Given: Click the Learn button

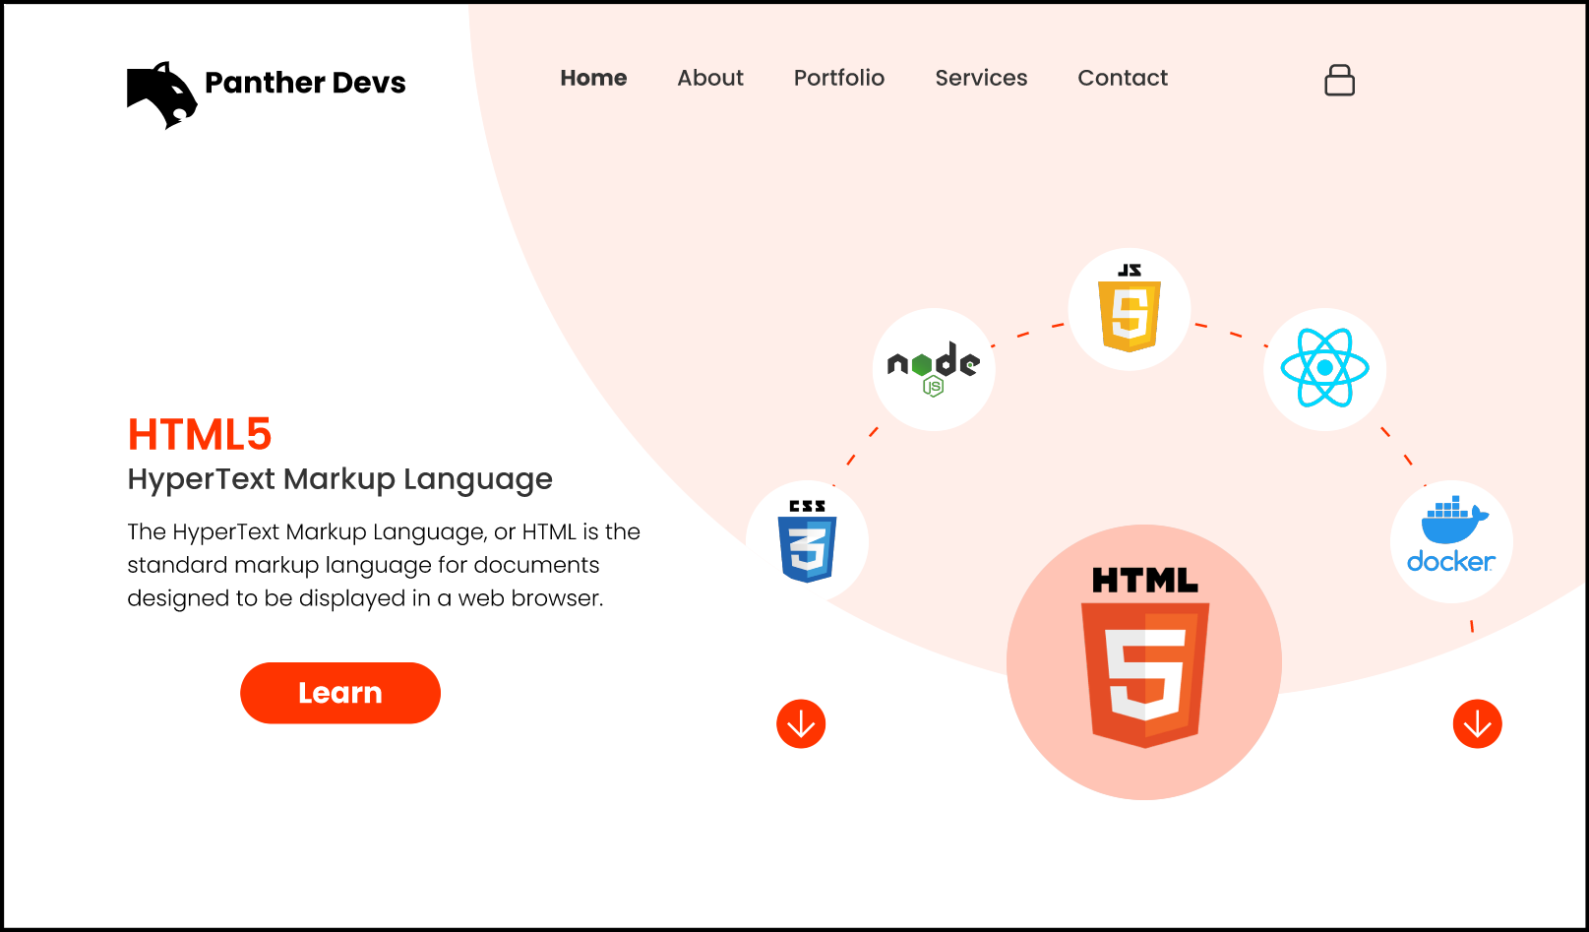Looking at the screenshot, I should point(340,693).
